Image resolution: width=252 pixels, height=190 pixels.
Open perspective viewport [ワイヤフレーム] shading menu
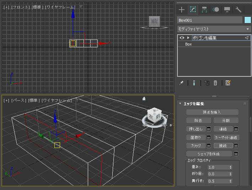point(57,100)
